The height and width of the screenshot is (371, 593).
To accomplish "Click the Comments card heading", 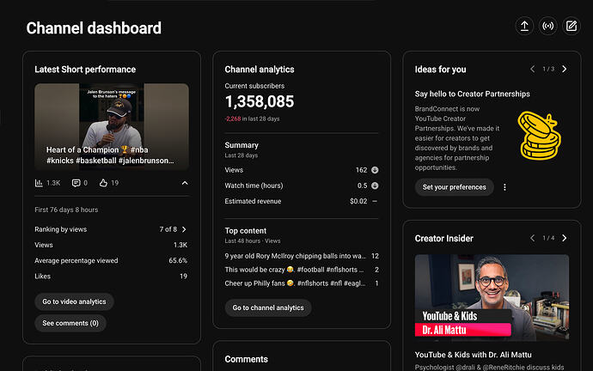I will point(246,359).
